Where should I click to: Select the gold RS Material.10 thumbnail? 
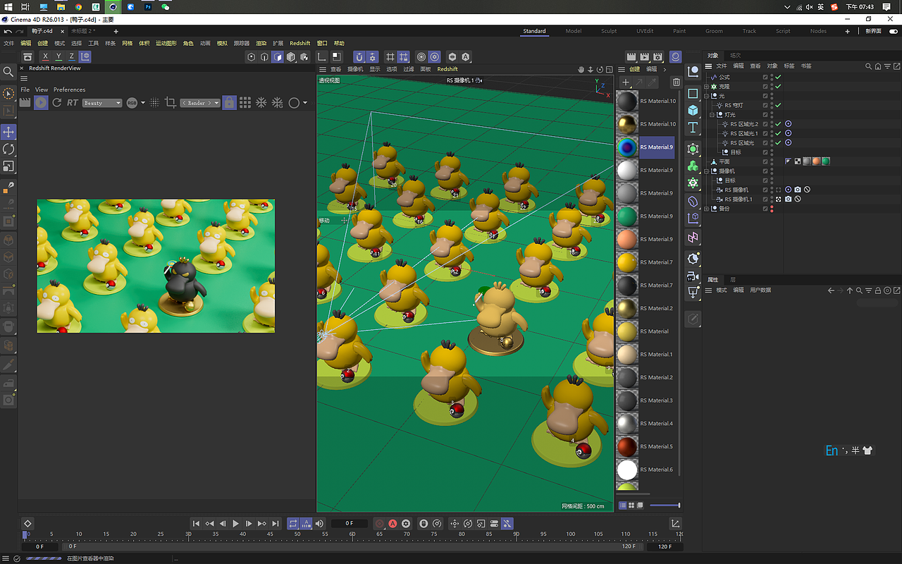626,124
